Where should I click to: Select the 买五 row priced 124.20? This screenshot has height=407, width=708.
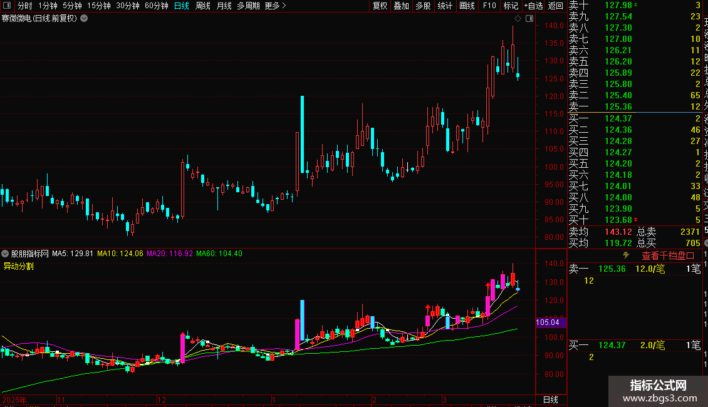(x=635, y=163)
